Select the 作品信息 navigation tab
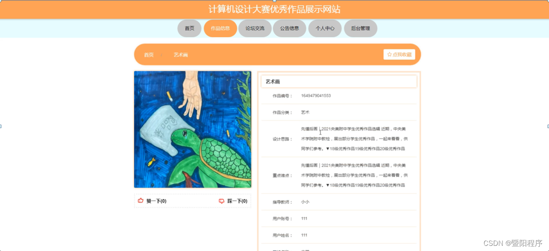 [x=220, y=28]
